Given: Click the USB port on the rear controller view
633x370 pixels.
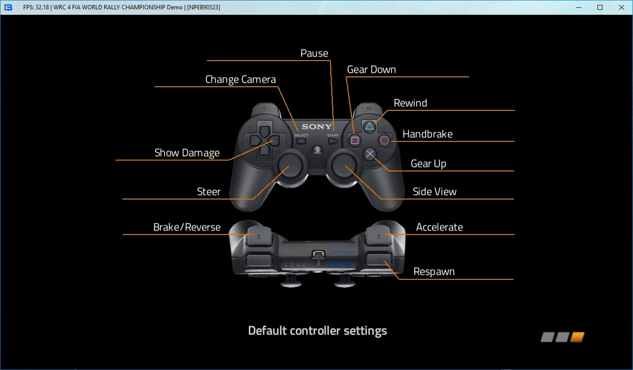Looking at the screenshot, I should (317, 254).
